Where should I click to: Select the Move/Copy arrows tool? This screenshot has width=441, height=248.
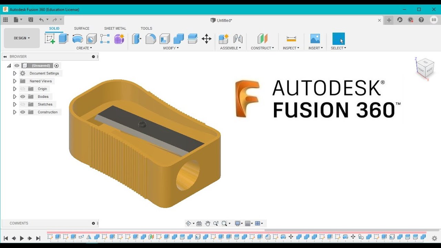pos(206,39)
